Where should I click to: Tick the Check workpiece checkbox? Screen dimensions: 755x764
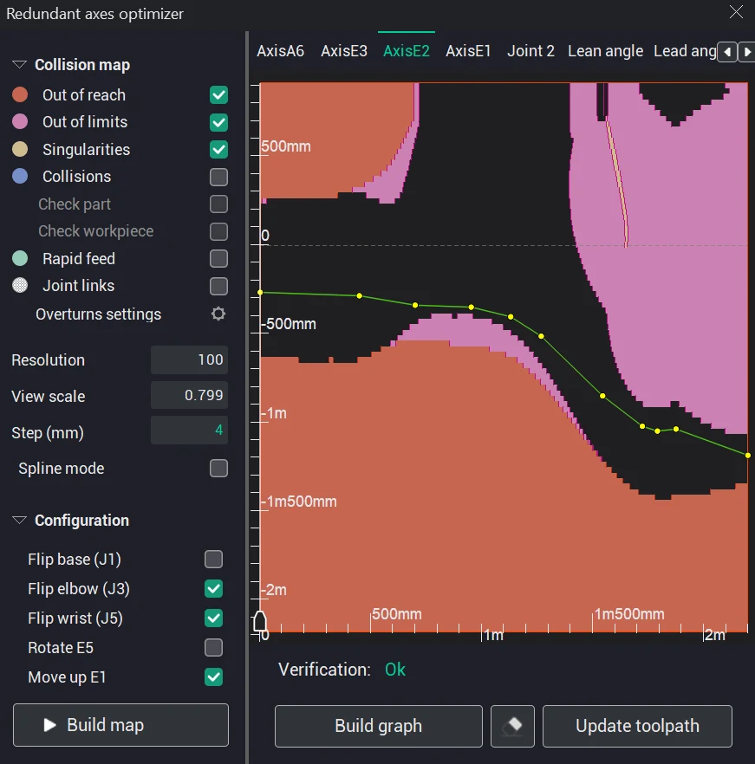click(x=219, y=231)
